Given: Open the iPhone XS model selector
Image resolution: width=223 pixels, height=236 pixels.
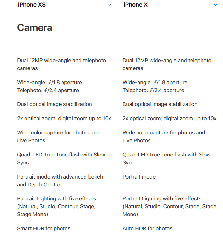Looking at the screenshot, I should click(65, 5).
